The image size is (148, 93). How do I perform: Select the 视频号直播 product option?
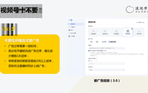coord(112,42)
